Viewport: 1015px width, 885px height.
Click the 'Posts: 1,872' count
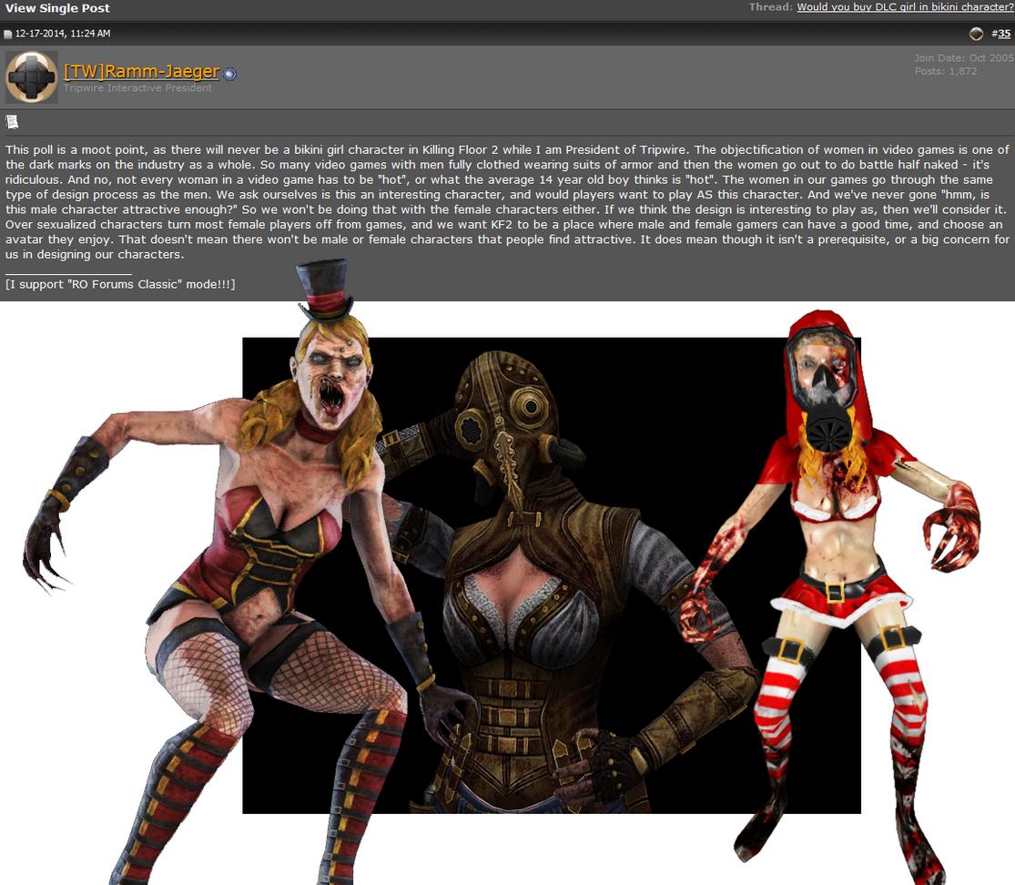(946, 71)
